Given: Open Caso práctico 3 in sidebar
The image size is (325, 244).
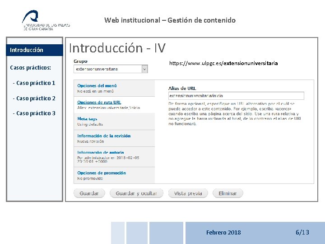Looking at the screenshot, I should click(34, 113).
